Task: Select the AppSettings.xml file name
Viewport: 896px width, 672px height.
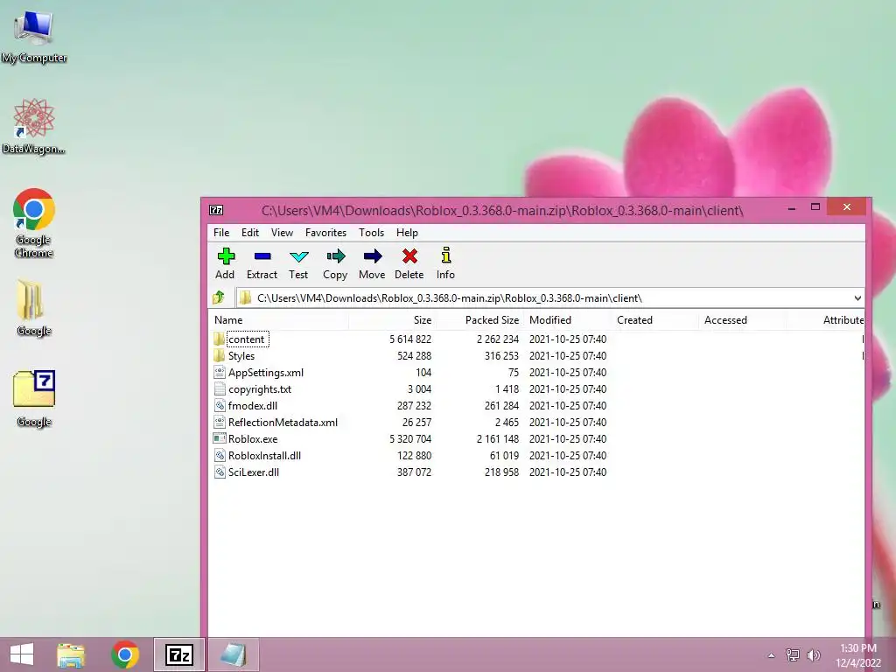Action: point(266,373)
